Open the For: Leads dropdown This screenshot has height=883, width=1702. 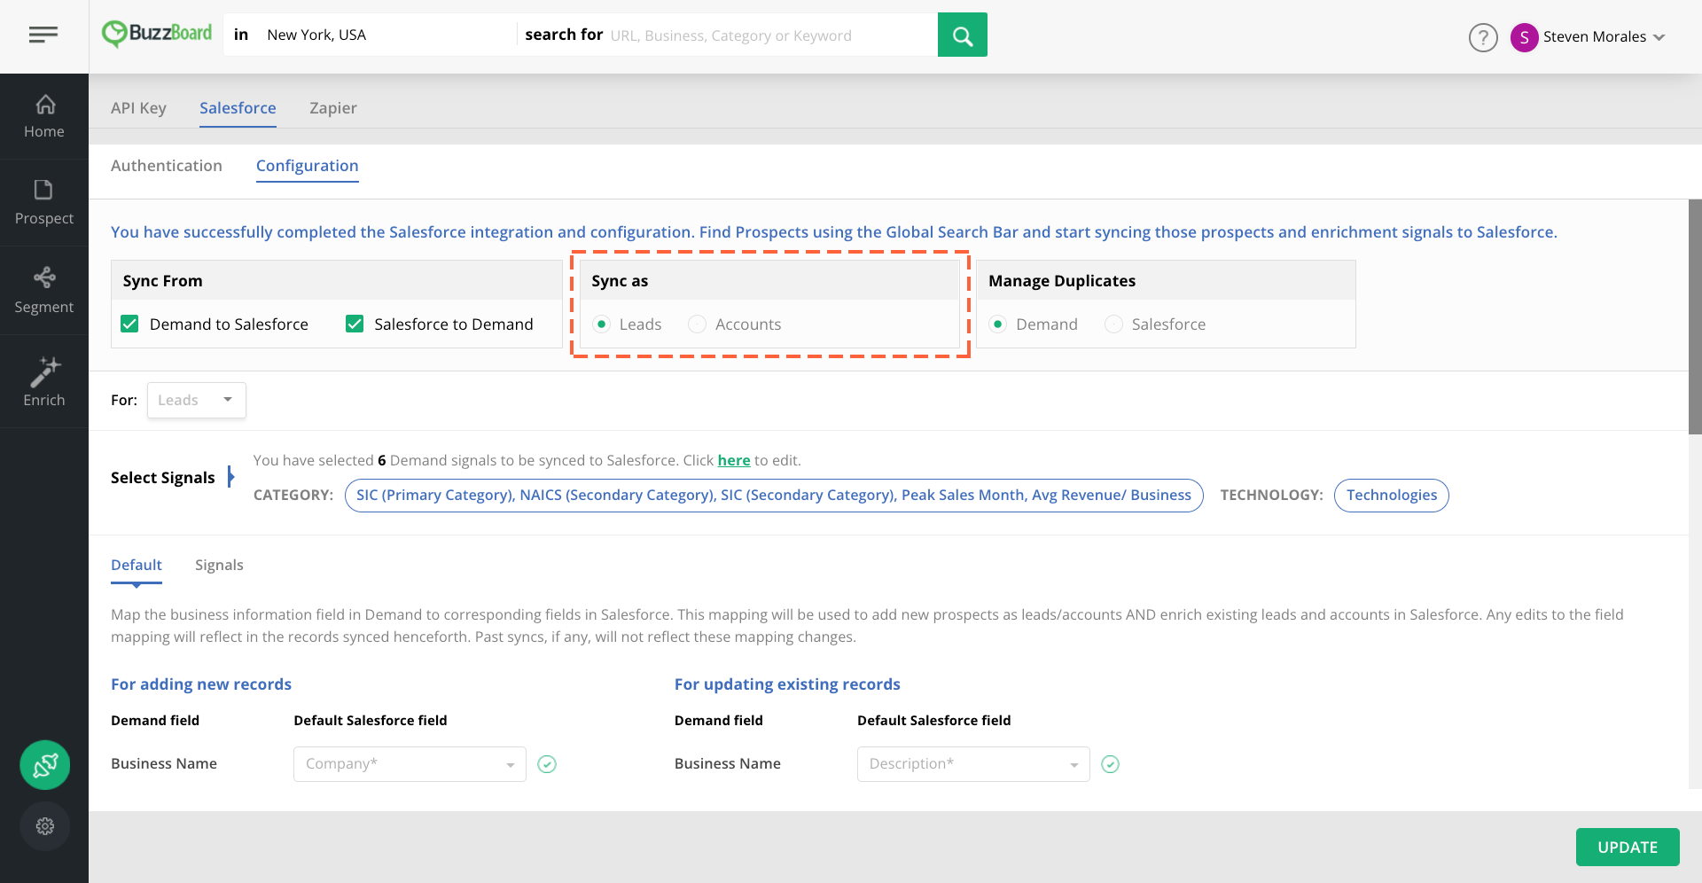197,400
